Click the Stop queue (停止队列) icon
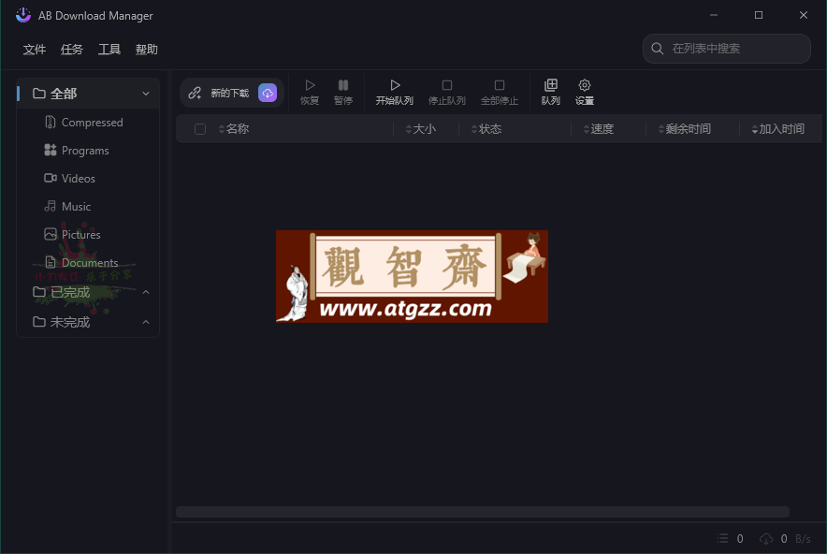Image resolution: width=827 pixels, height=554 pixels. coord(447,85)
